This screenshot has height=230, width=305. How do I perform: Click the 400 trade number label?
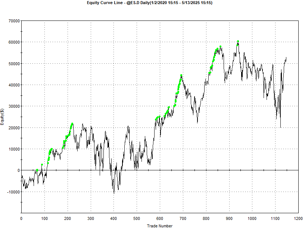click(113, 218)
